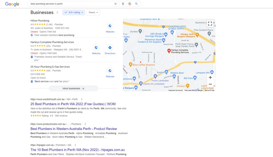The width and height of the screenshot is (273, 157).
Task: Open hipages.com.au result options menu
Action: tap(75, 145)
